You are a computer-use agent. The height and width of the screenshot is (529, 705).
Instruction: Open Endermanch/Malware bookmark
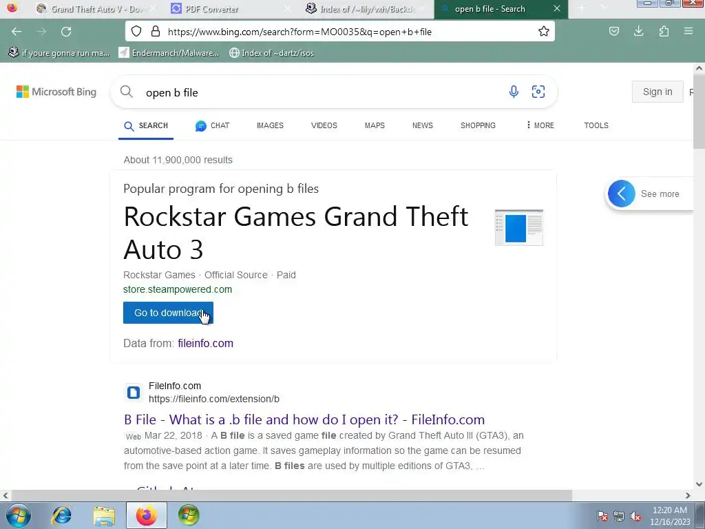point(169,52)
